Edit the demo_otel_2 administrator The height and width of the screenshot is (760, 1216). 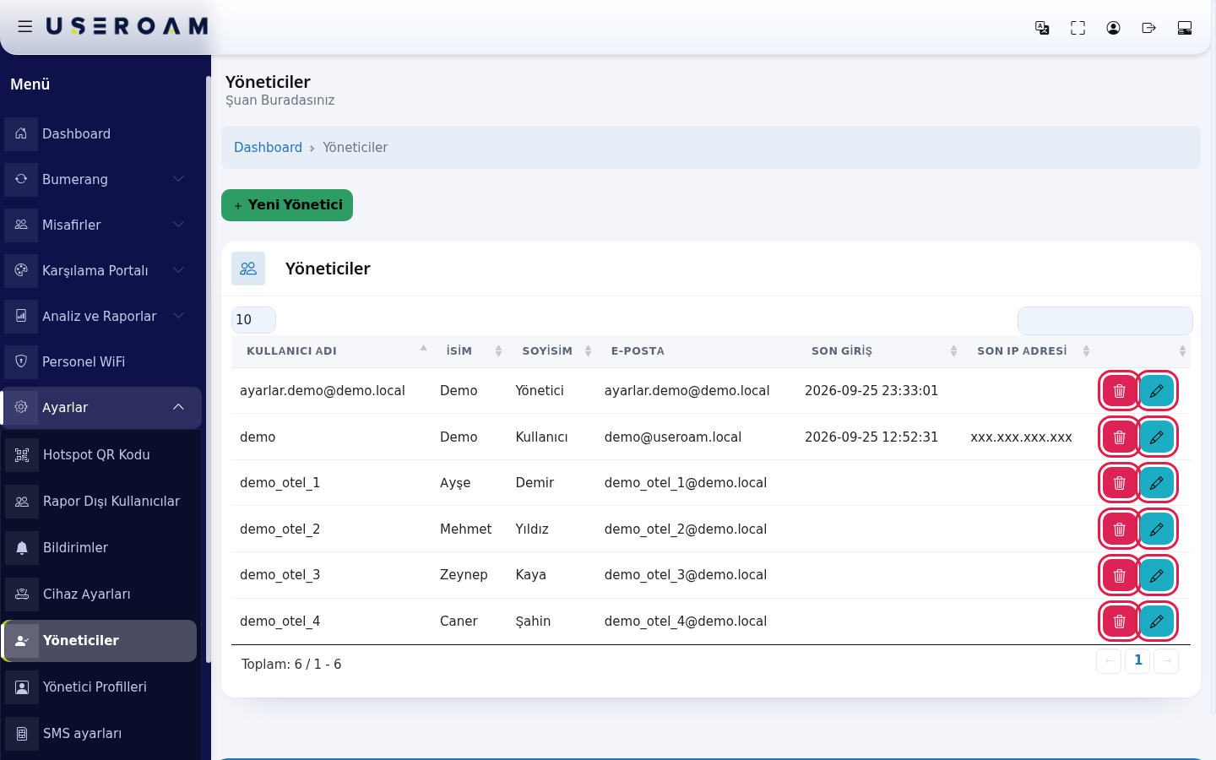(x=1156, y=529)
